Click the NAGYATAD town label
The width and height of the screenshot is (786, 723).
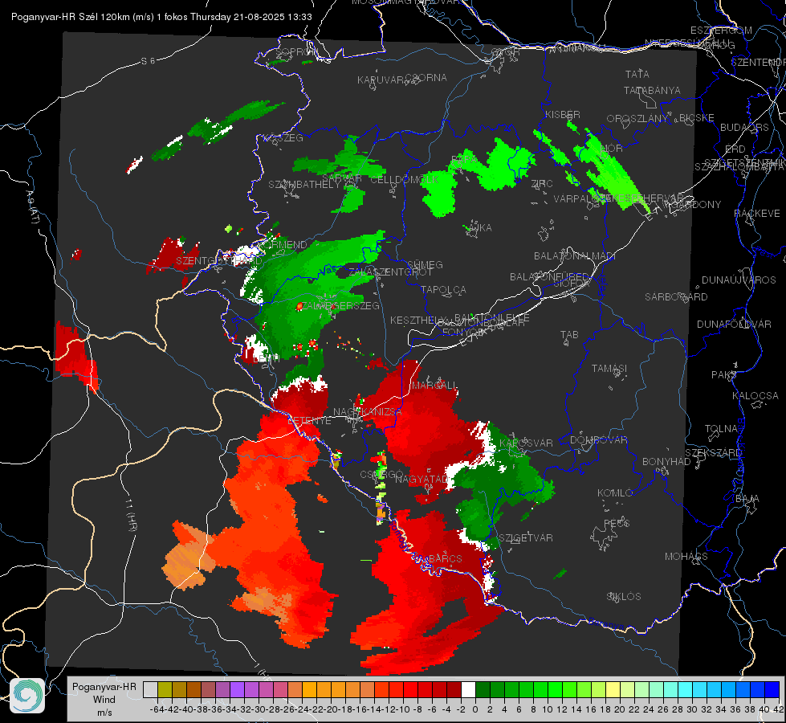pyautogui.click(x=422, y=479)
